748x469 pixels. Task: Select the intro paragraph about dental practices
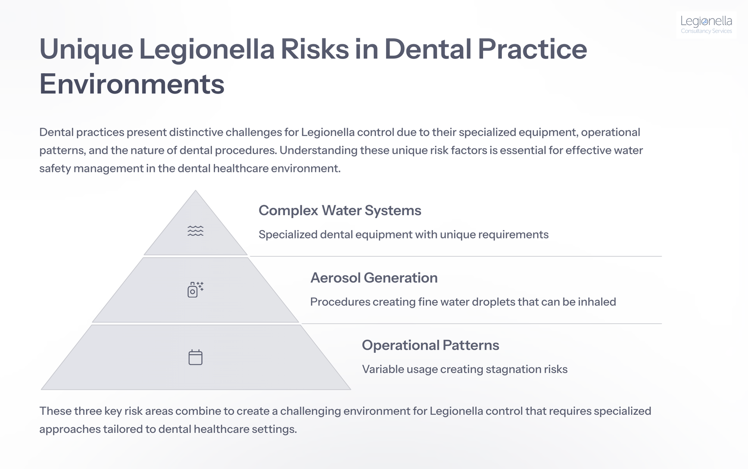click(341, 150)
